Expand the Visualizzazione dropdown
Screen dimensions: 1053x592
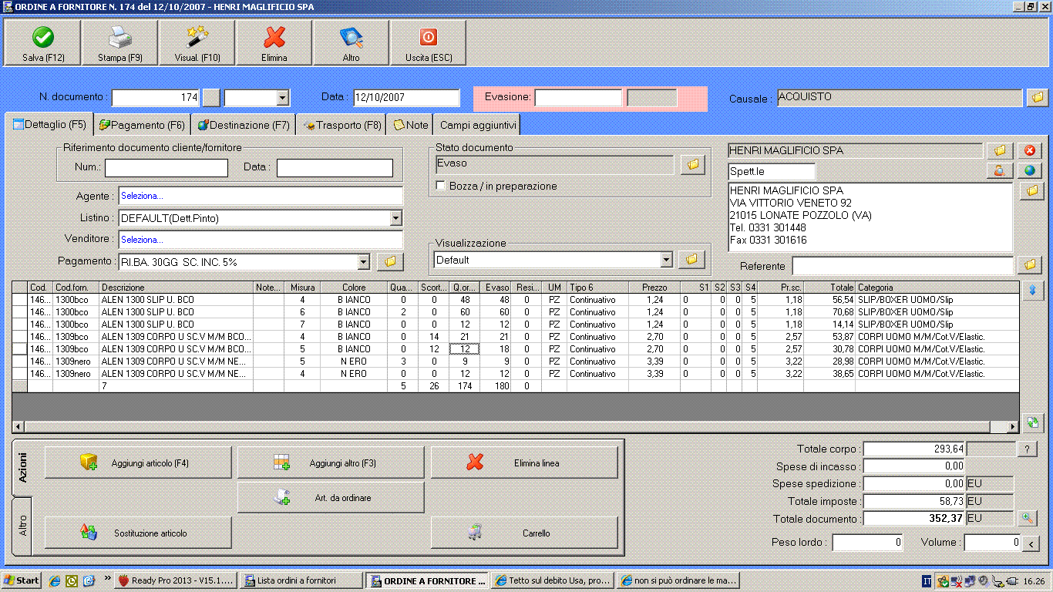[x=666, y=261]
